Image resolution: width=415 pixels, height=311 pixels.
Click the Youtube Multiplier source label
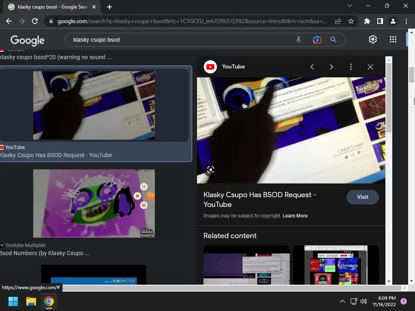(26, 245)
